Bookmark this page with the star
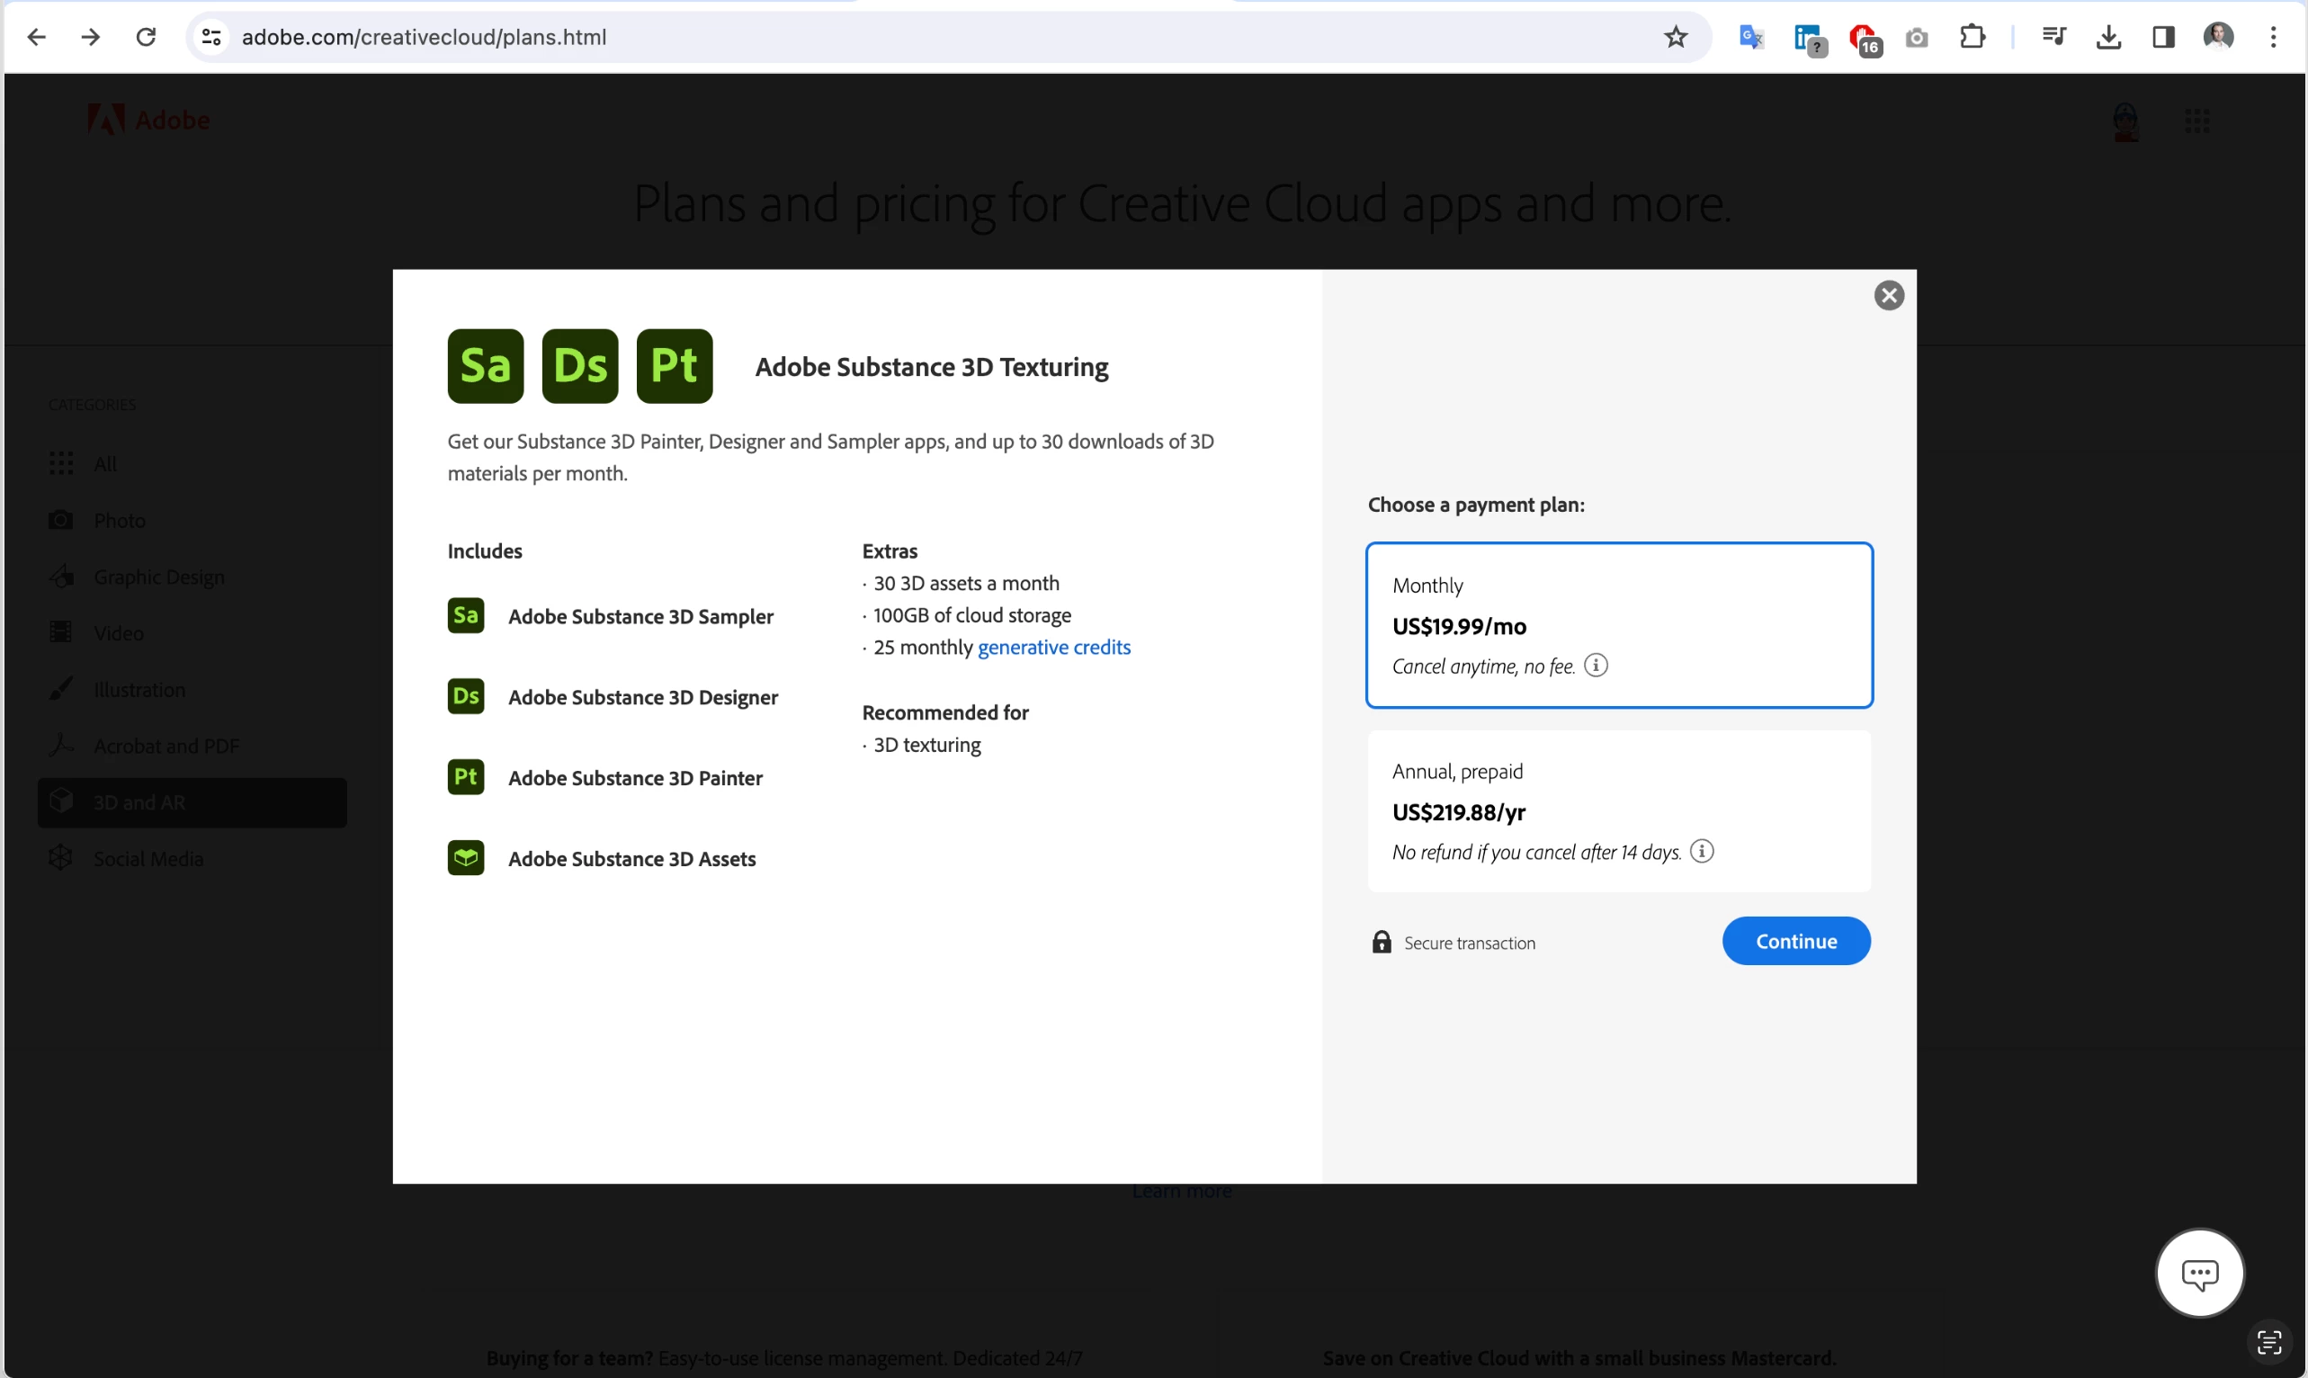Screen dimensions: 2308x1378 [1675, 37]
